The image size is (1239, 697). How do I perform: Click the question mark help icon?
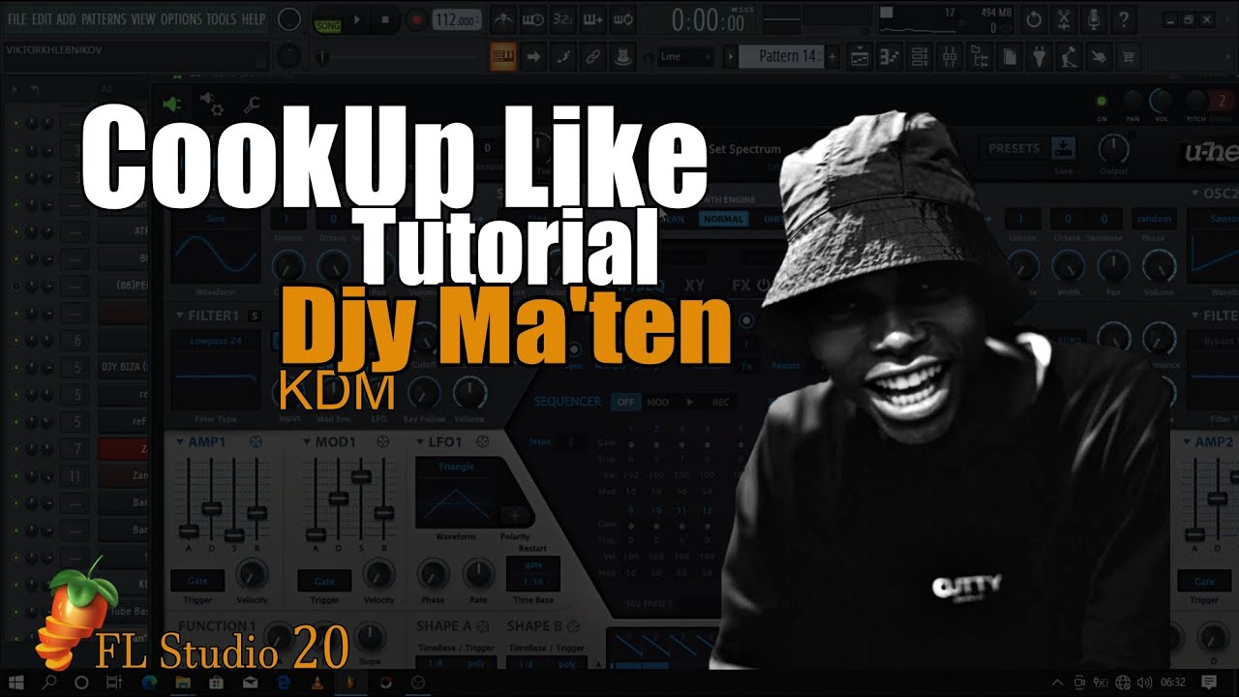[x=1123, y=19]
